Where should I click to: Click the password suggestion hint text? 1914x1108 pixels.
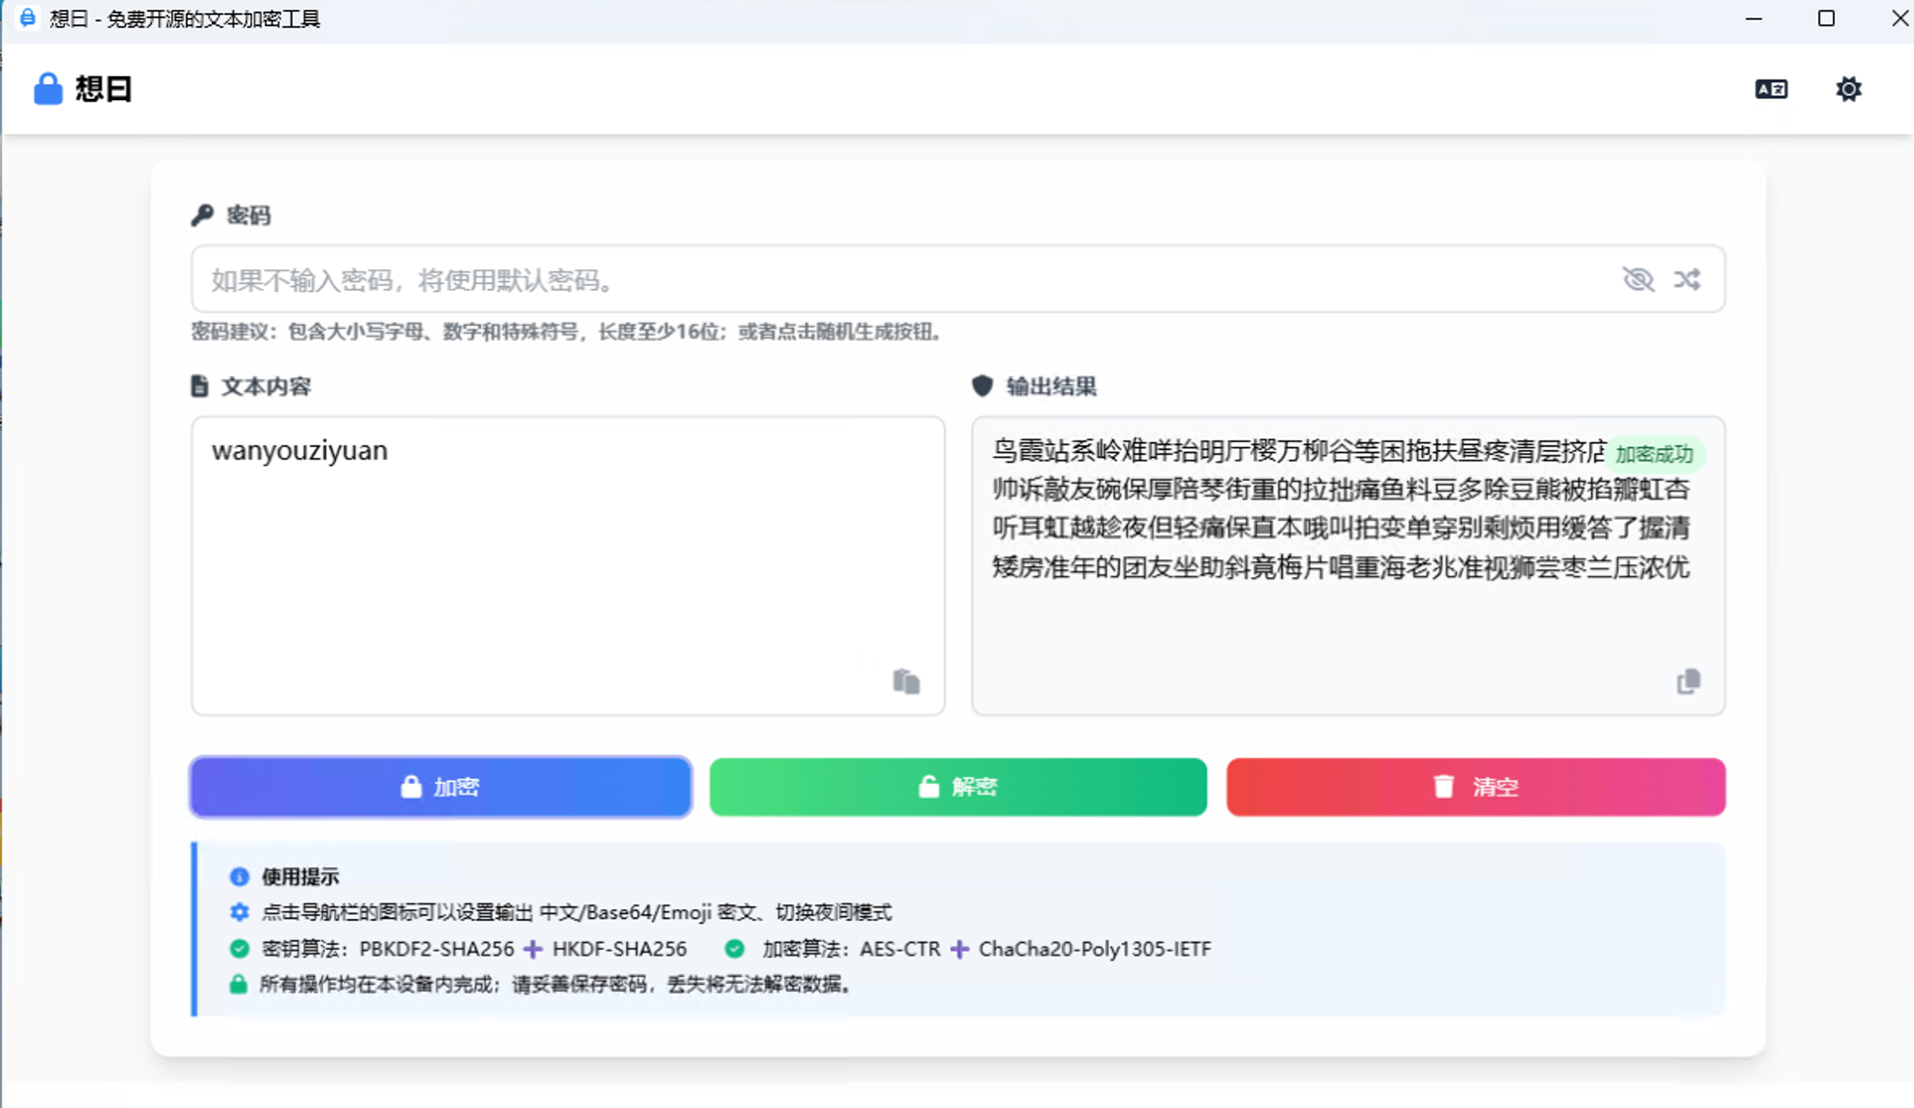pos(566,331)
